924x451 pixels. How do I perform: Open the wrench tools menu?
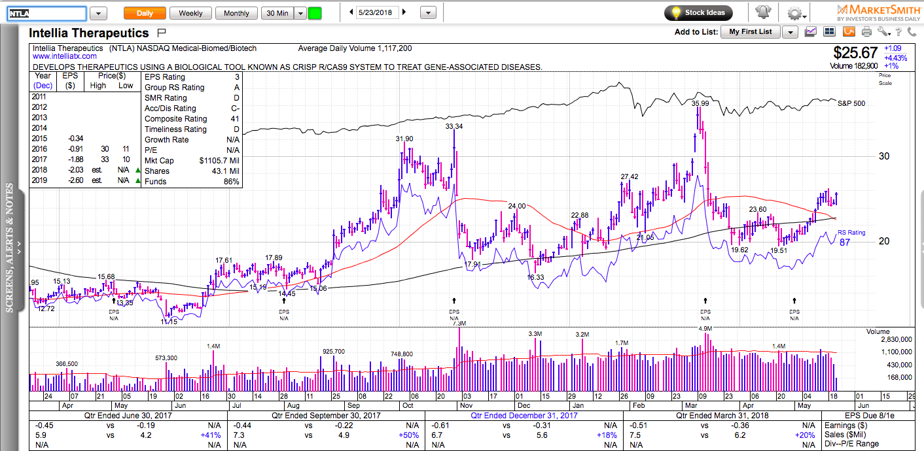(884, 31)
